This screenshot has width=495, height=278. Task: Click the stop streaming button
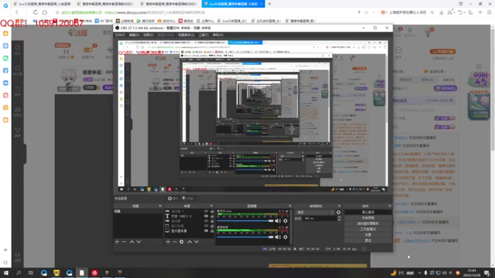(368, 213)
